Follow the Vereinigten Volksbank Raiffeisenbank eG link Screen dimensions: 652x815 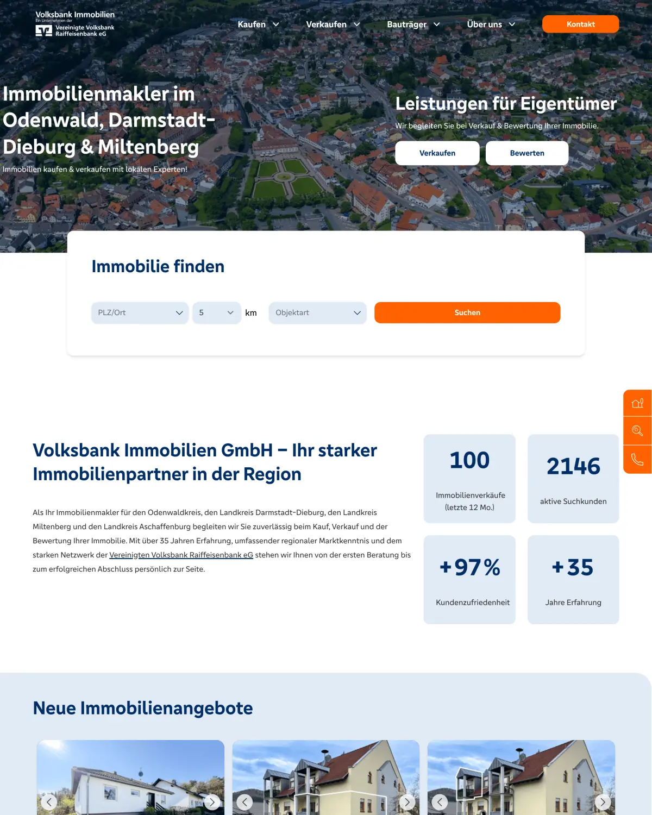[x=181, y=555]
